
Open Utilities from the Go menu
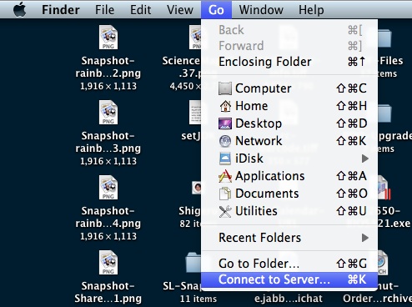point(289,211)
